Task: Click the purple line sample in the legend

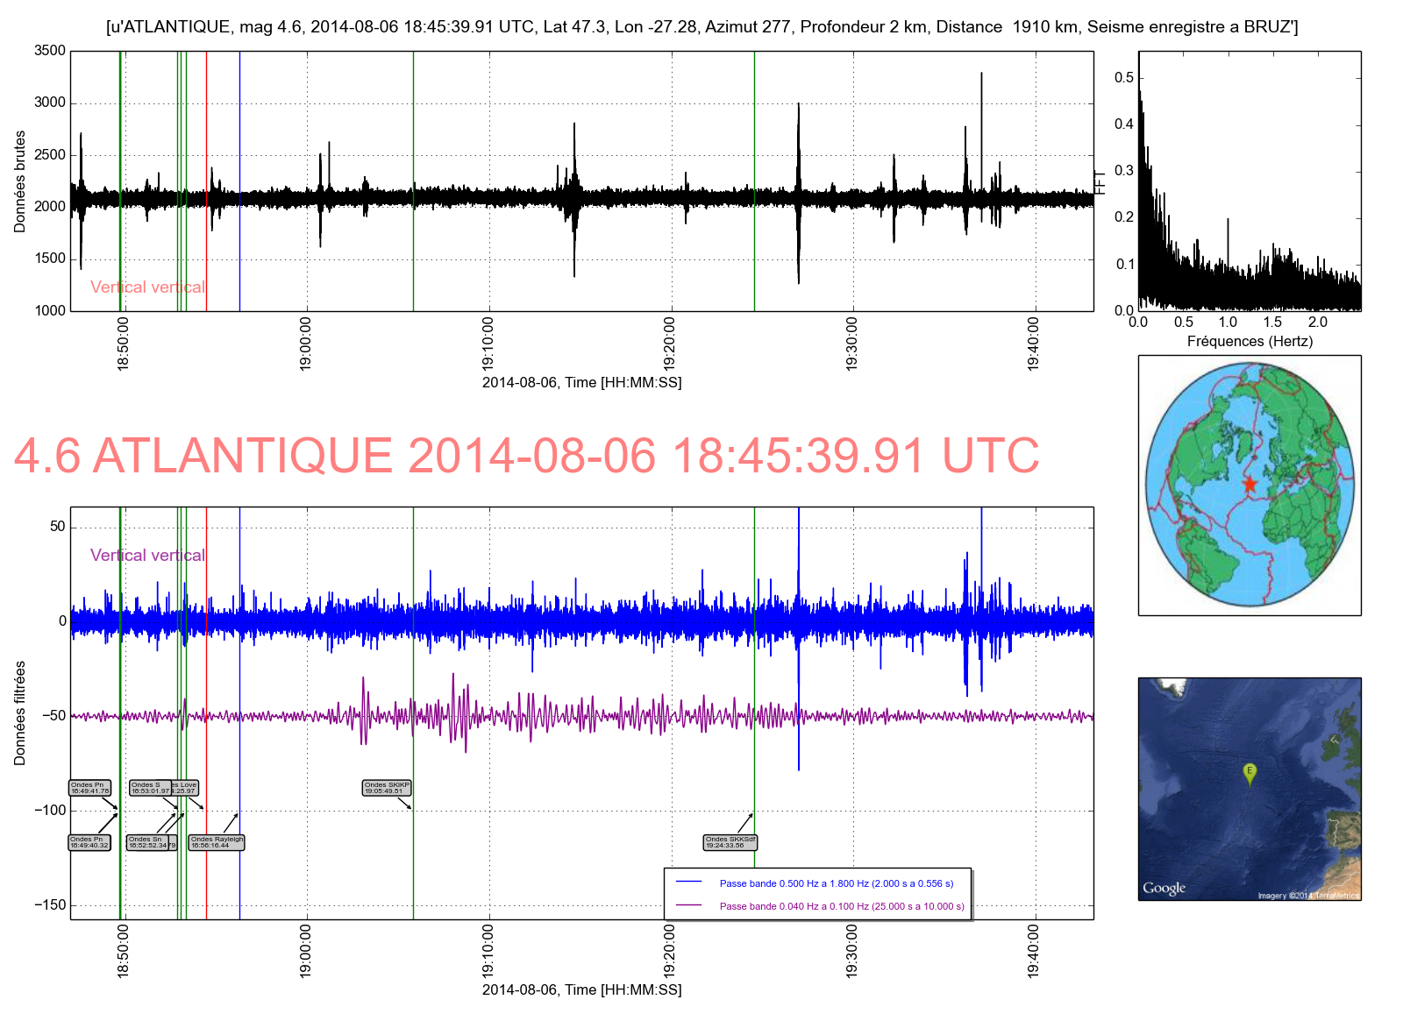Action: coord(689,906)
